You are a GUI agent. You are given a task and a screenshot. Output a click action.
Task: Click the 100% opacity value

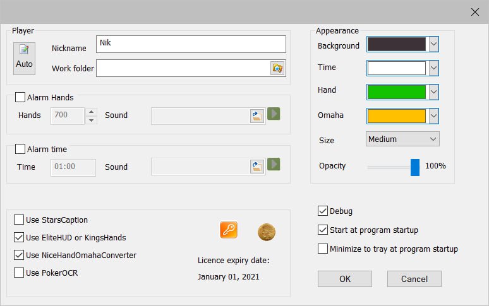click(x=435, y=165)
